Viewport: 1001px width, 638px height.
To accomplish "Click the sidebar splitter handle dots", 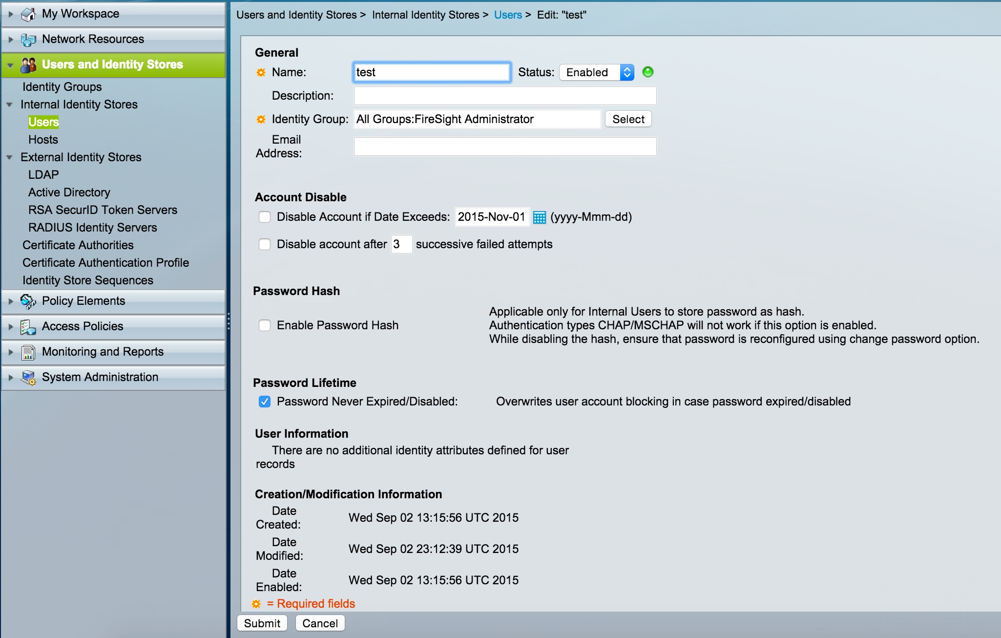I will coord(229,321).
